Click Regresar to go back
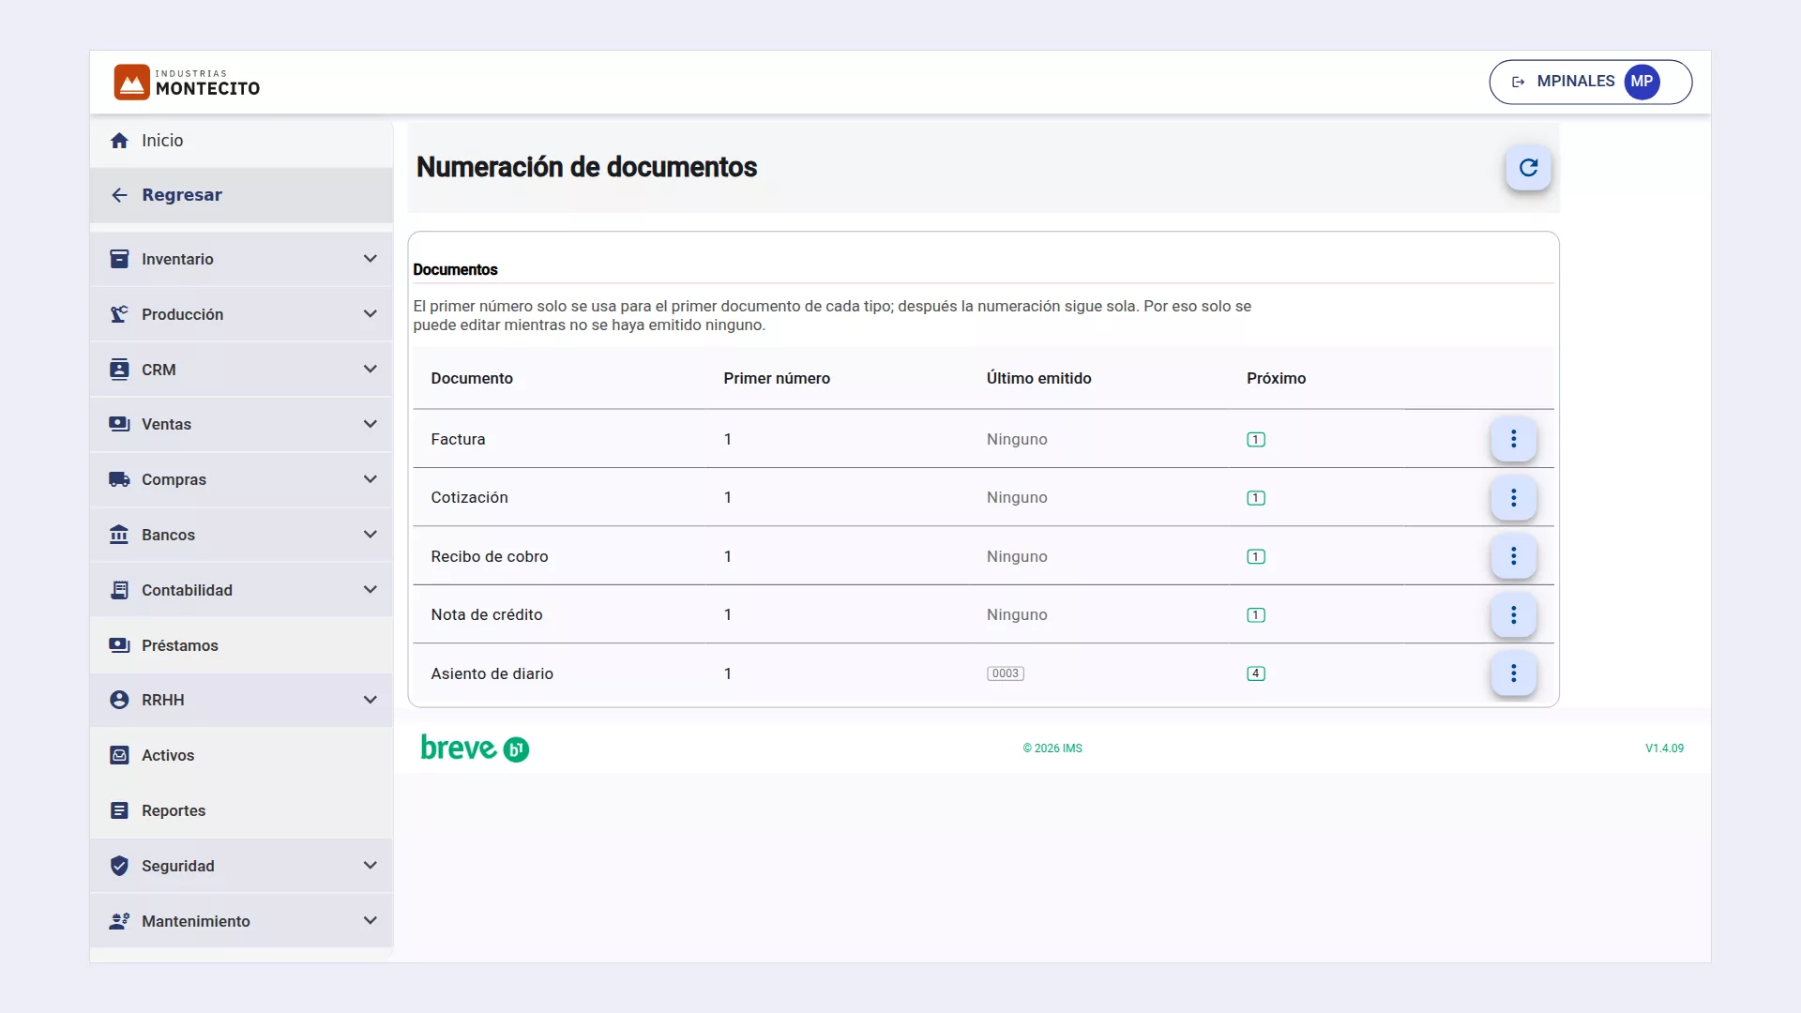Image resolution: width=1801 pixels, height=1013 pixels. click(241, 195)
